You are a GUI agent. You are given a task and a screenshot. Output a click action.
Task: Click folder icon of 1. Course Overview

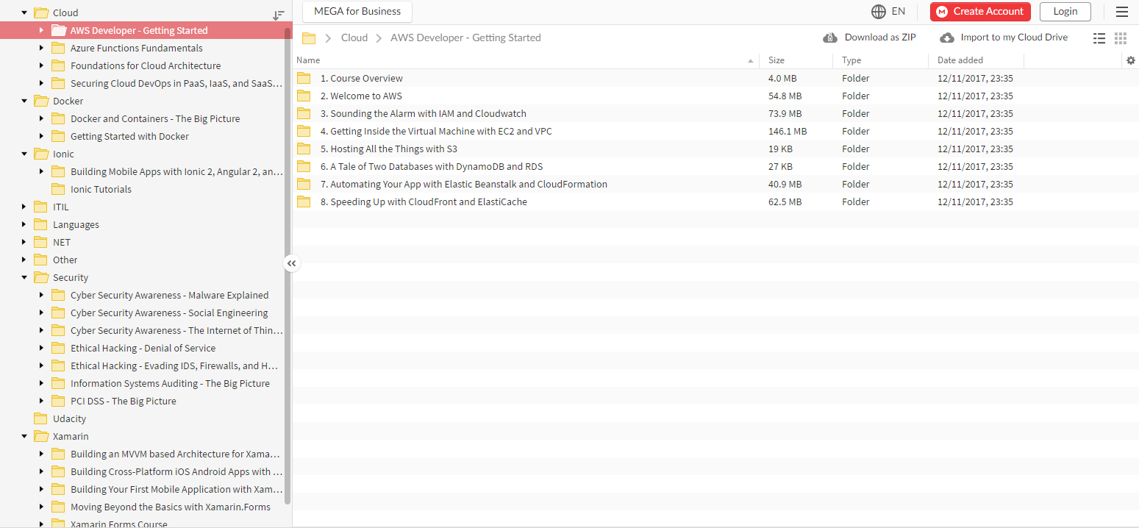tap(304, 78)
